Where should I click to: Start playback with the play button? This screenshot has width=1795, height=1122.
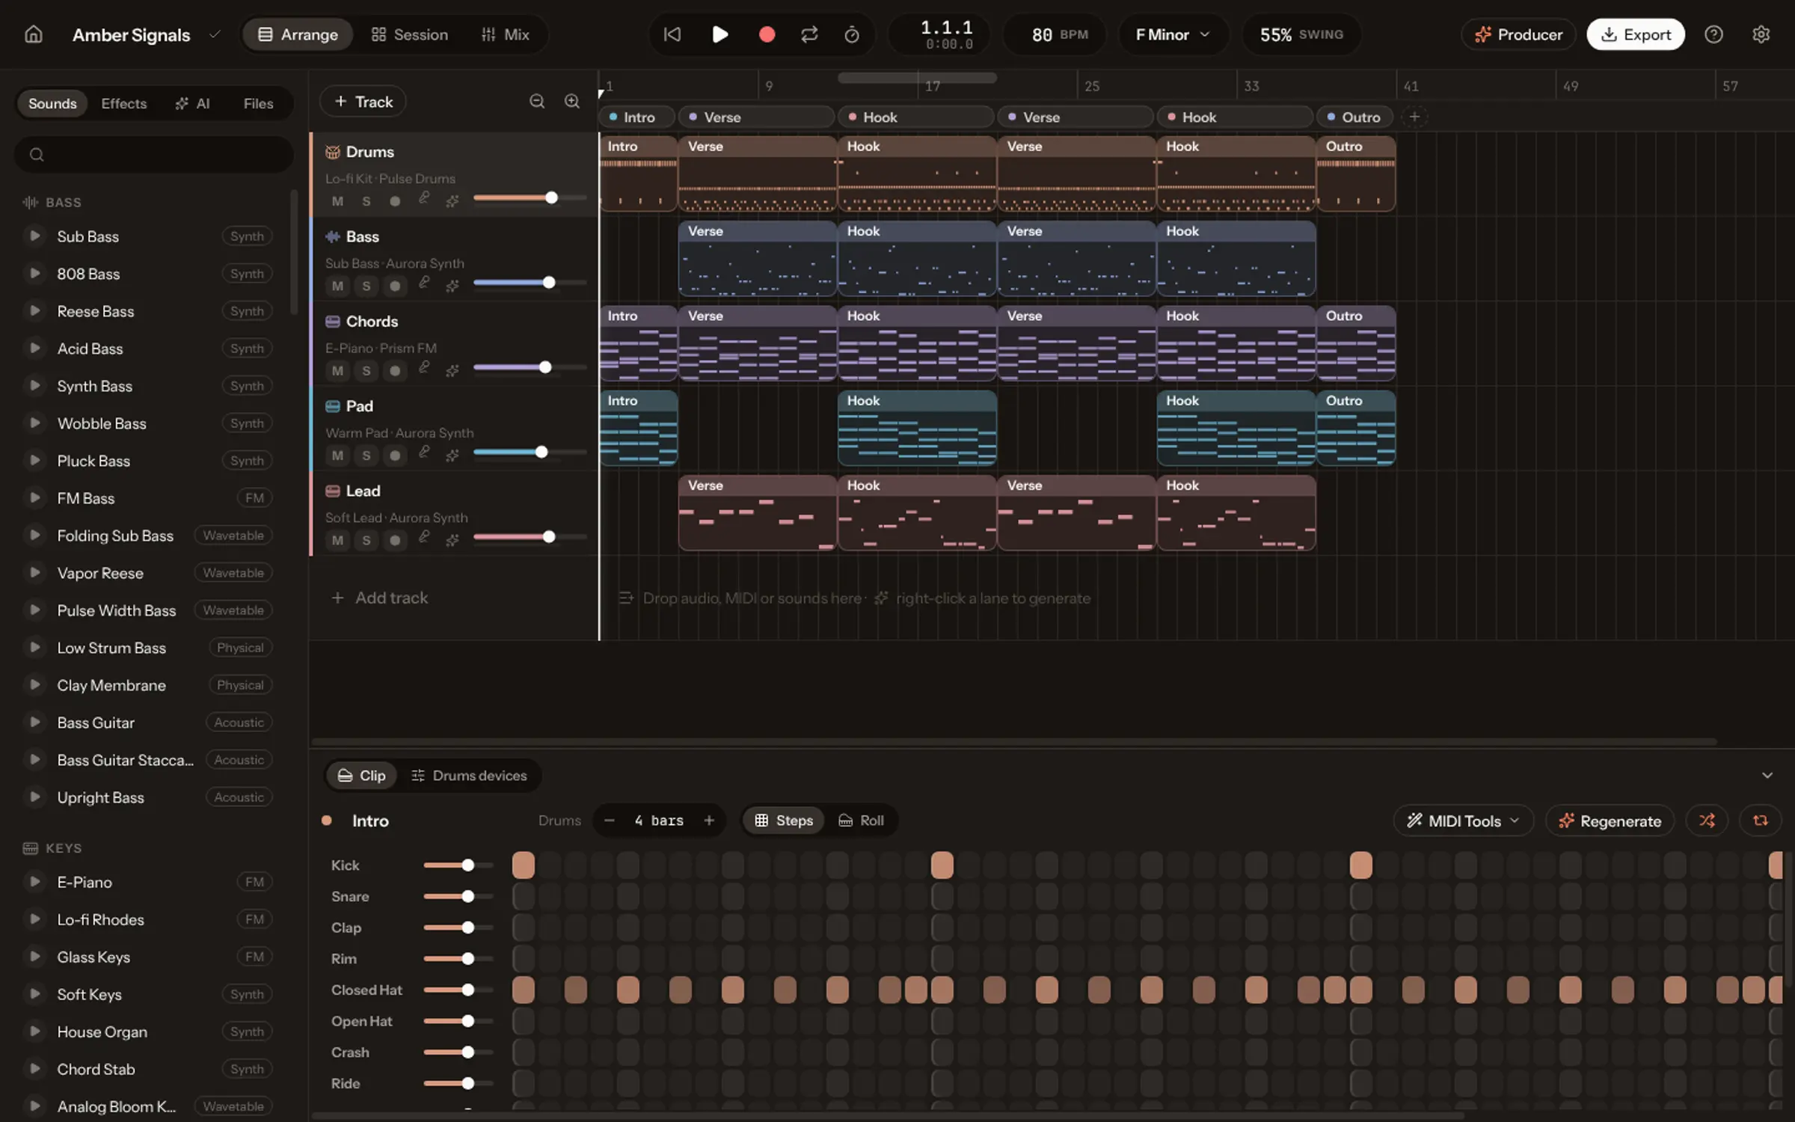click(719, 34)
